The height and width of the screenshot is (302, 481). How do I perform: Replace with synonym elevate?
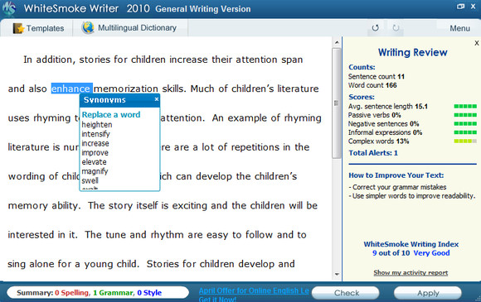point(94,162)
